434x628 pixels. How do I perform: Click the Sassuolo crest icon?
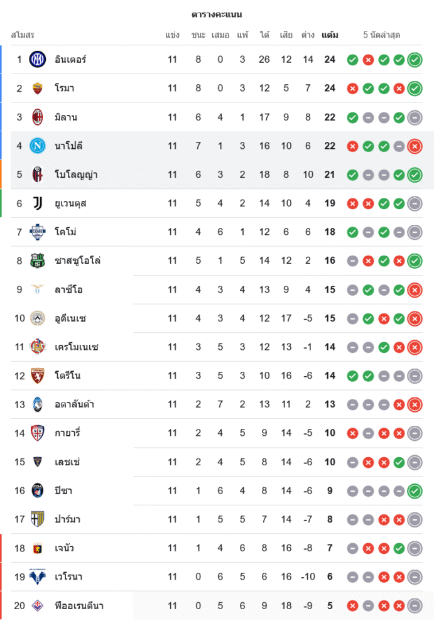pyautogui.click(x=38, y=261)
